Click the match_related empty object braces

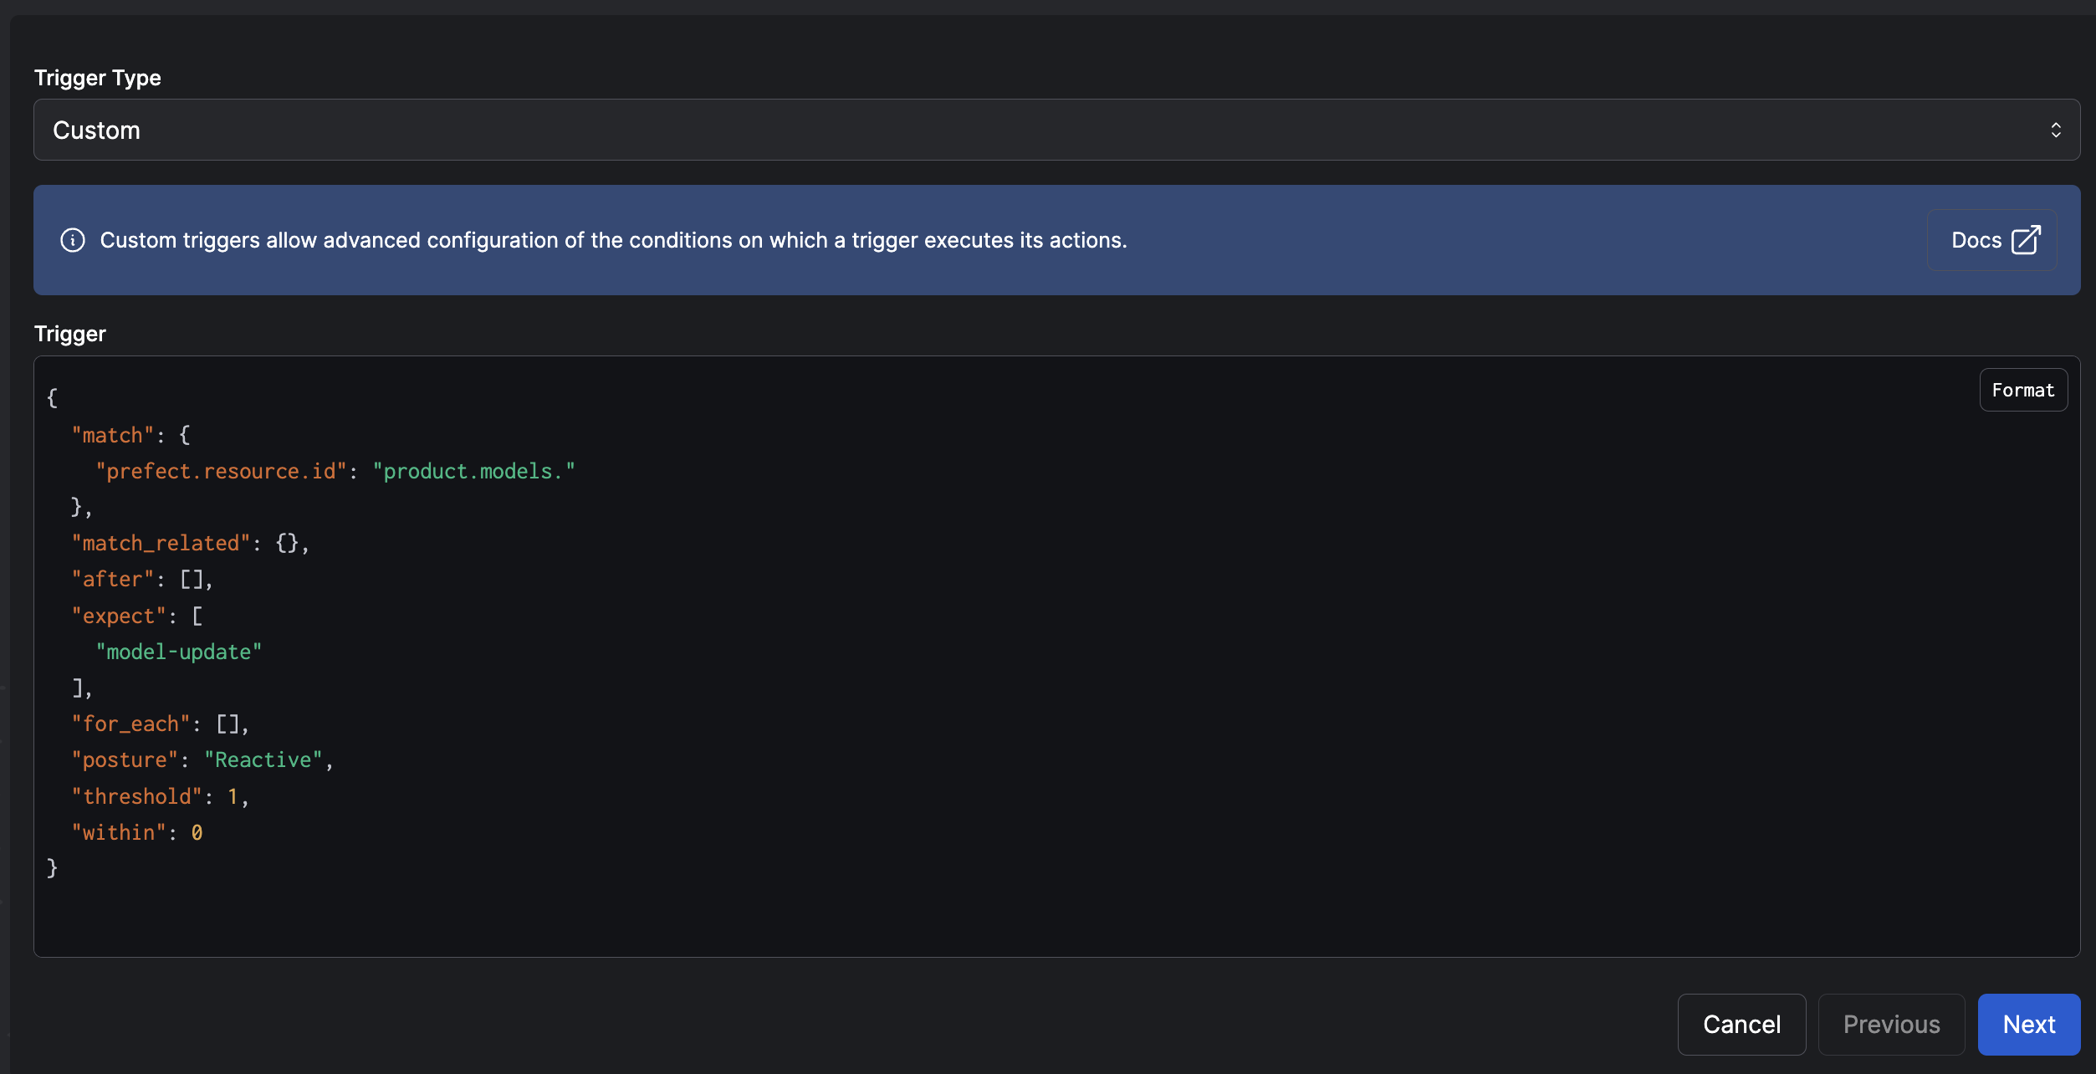pos(289,542)
